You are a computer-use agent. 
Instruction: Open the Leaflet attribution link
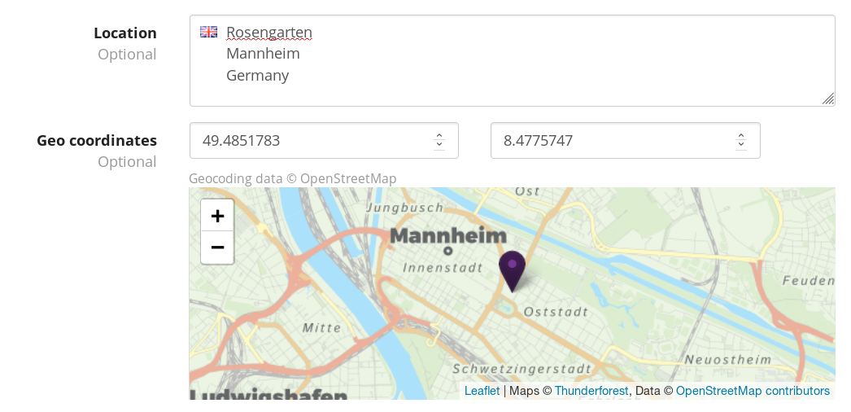point(482,392)
